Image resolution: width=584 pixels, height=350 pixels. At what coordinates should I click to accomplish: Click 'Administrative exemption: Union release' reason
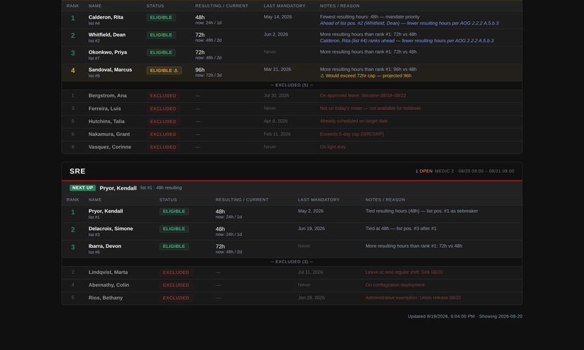(413, 298)
